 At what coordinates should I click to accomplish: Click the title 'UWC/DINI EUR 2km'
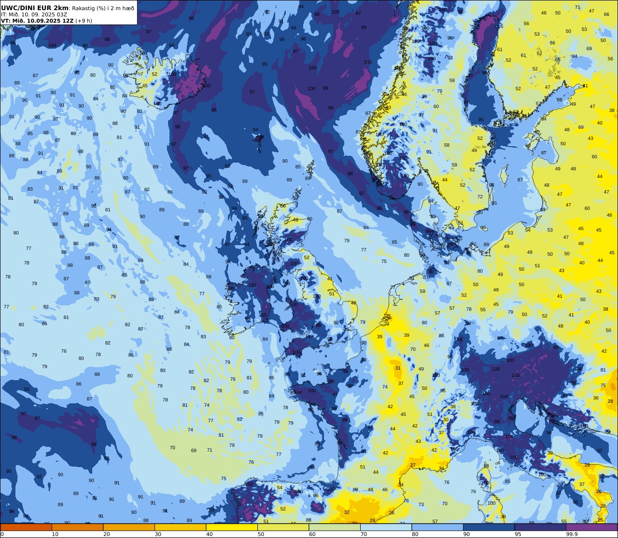tap(35, 8)
